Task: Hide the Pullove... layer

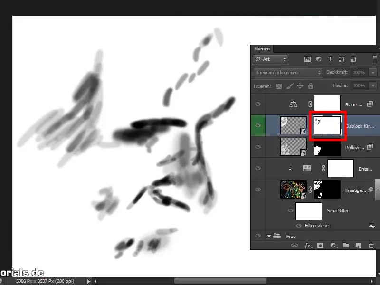Action: click(x=258, y=147)
